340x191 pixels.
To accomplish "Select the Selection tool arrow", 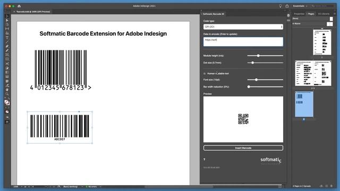I will 7,16.
